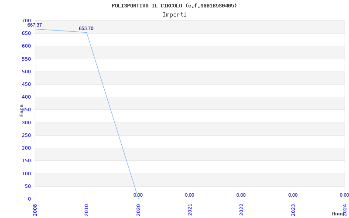
Task: Click the 0.00 label above 2020
Action: 138,195
